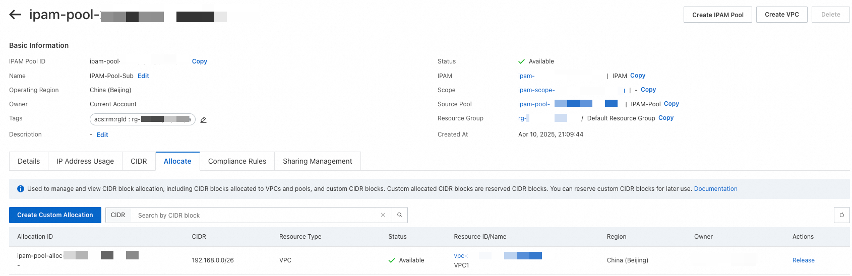Release the 192.168.0.0/26 allocation

point(803,260)
